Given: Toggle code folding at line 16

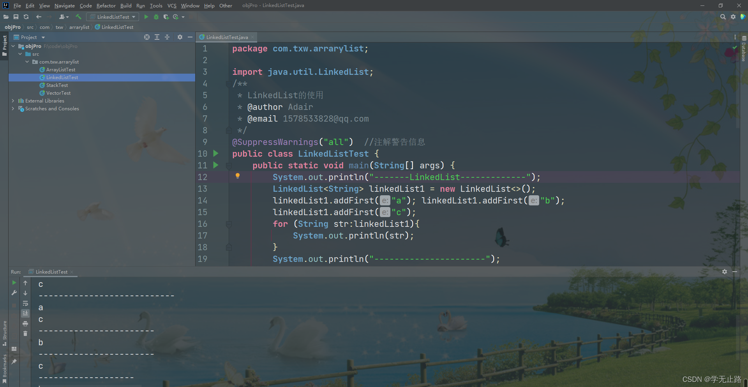Looking at the screenshot, I should click(229, 224).
